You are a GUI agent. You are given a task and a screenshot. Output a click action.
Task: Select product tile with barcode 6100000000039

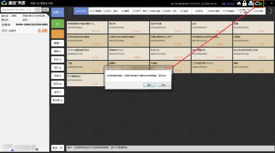pyautogui.click(x=253, y=28)
